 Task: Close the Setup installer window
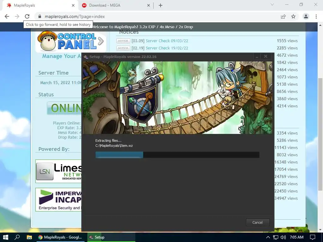tap(266, 56)
